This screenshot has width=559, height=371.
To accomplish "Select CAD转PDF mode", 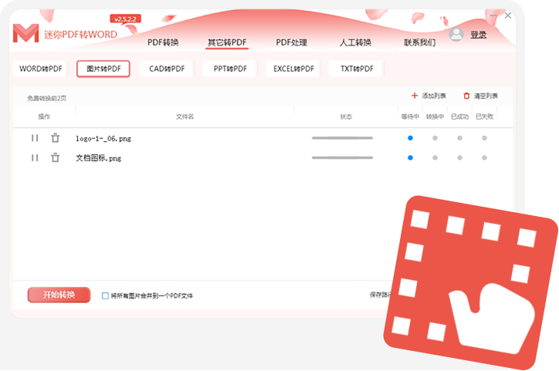I will 167,69.
